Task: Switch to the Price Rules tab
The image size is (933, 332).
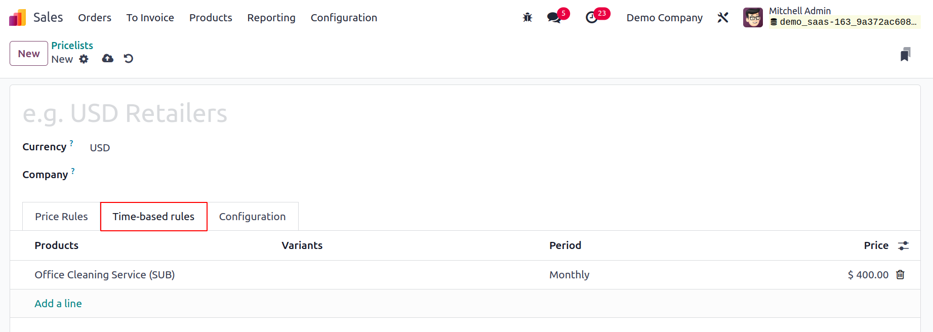Action: pyautogui.click(x=61, y=217)
